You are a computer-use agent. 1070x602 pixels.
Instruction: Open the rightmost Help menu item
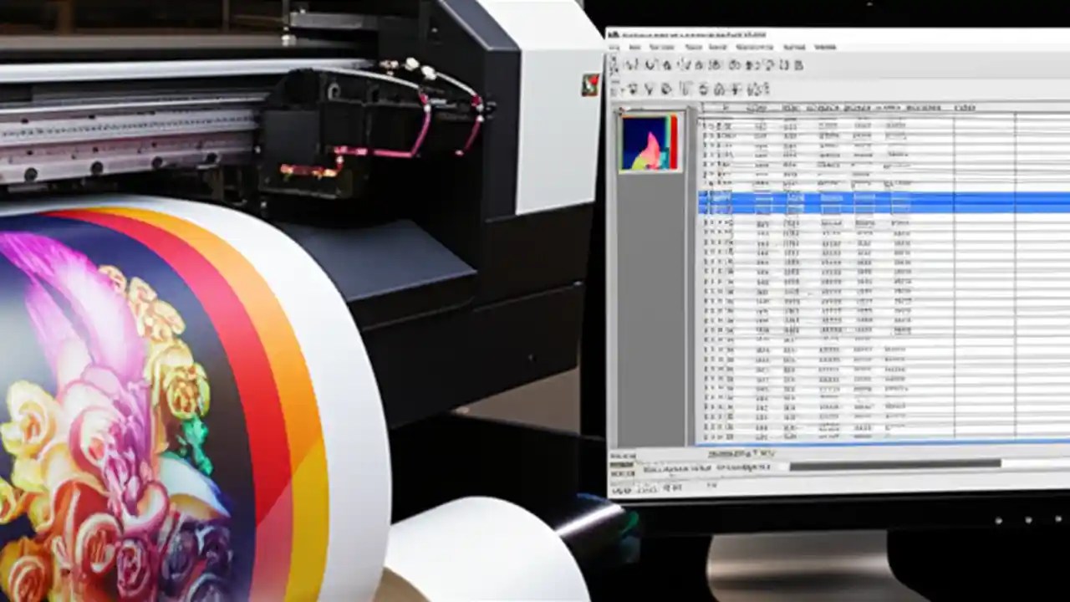824,48
